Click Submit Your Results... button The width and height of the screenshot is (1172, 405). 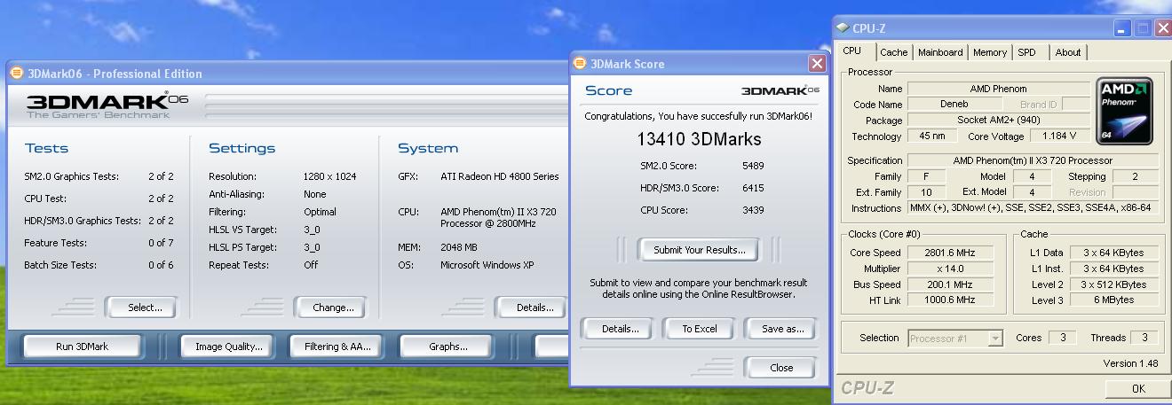(x=700, y=250)
